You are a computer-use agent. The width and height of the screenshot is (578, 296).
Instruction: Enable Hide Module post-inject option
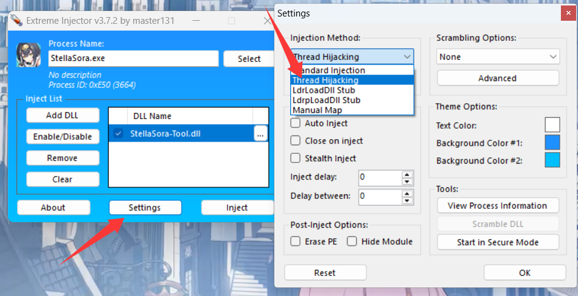pyautogui.click(x=352, y=242)
